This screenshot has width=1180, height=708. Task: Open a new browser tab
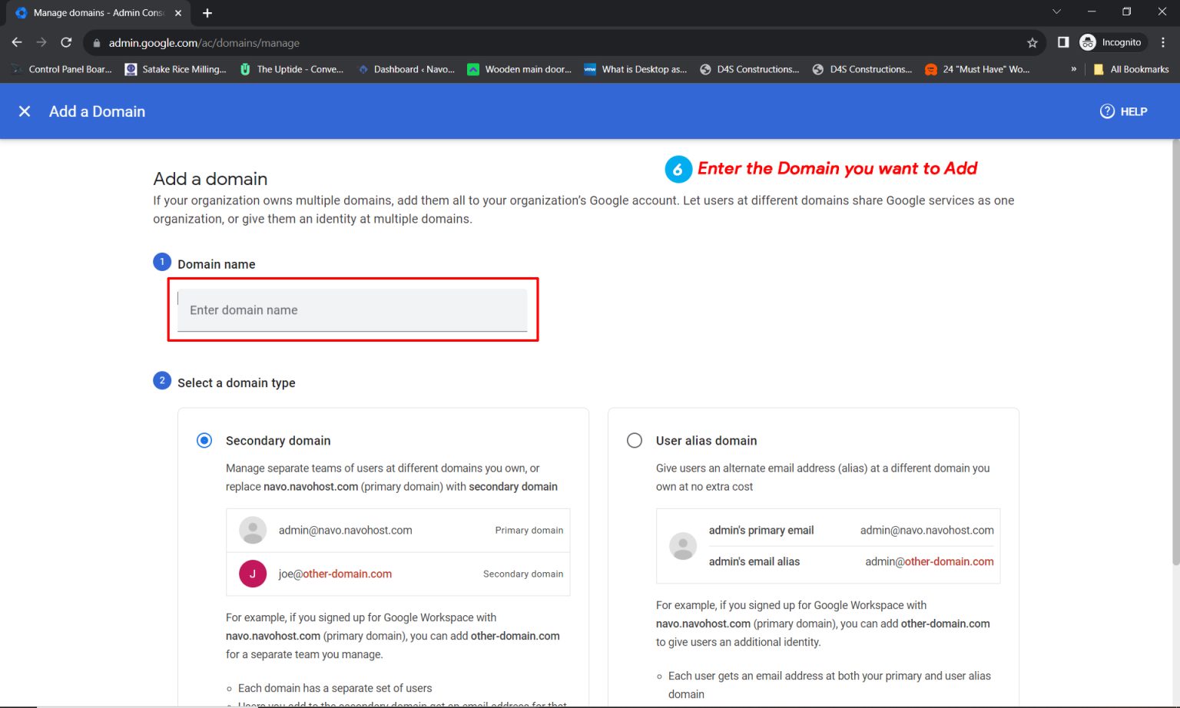click(x=207, y=12)
